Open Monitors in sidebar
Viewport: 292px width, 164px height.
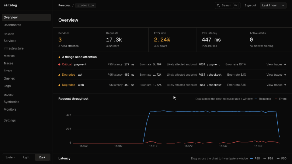click(26, 109)
